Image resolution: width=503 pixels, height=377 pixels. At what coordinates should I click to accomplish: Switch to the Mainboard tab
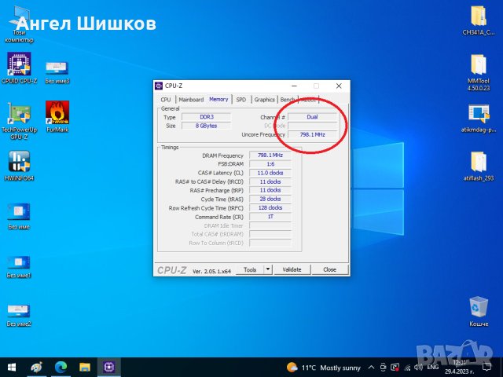[x=191, y=100]
